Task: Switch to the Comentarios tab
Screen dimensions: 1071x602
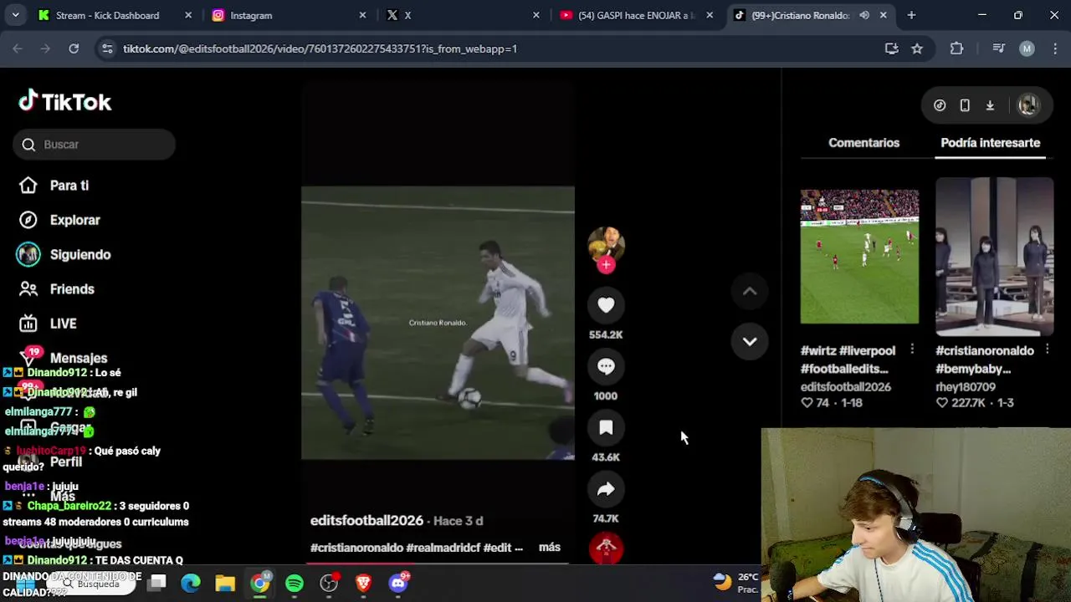Action: (x=863, y=143)
